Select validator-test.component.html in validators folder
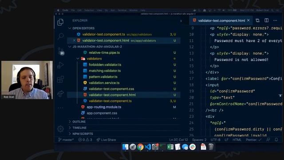The height and width of the screenshot is (160, 284). tap(124, 95)
